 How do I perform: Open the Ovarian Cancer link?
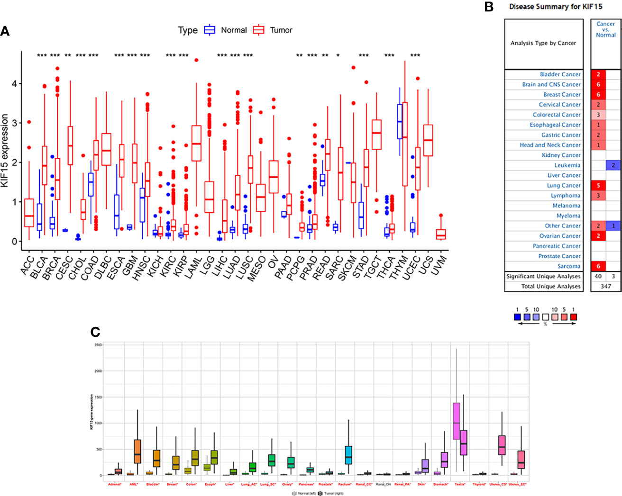pyautogui.click(x=560, y=236)
